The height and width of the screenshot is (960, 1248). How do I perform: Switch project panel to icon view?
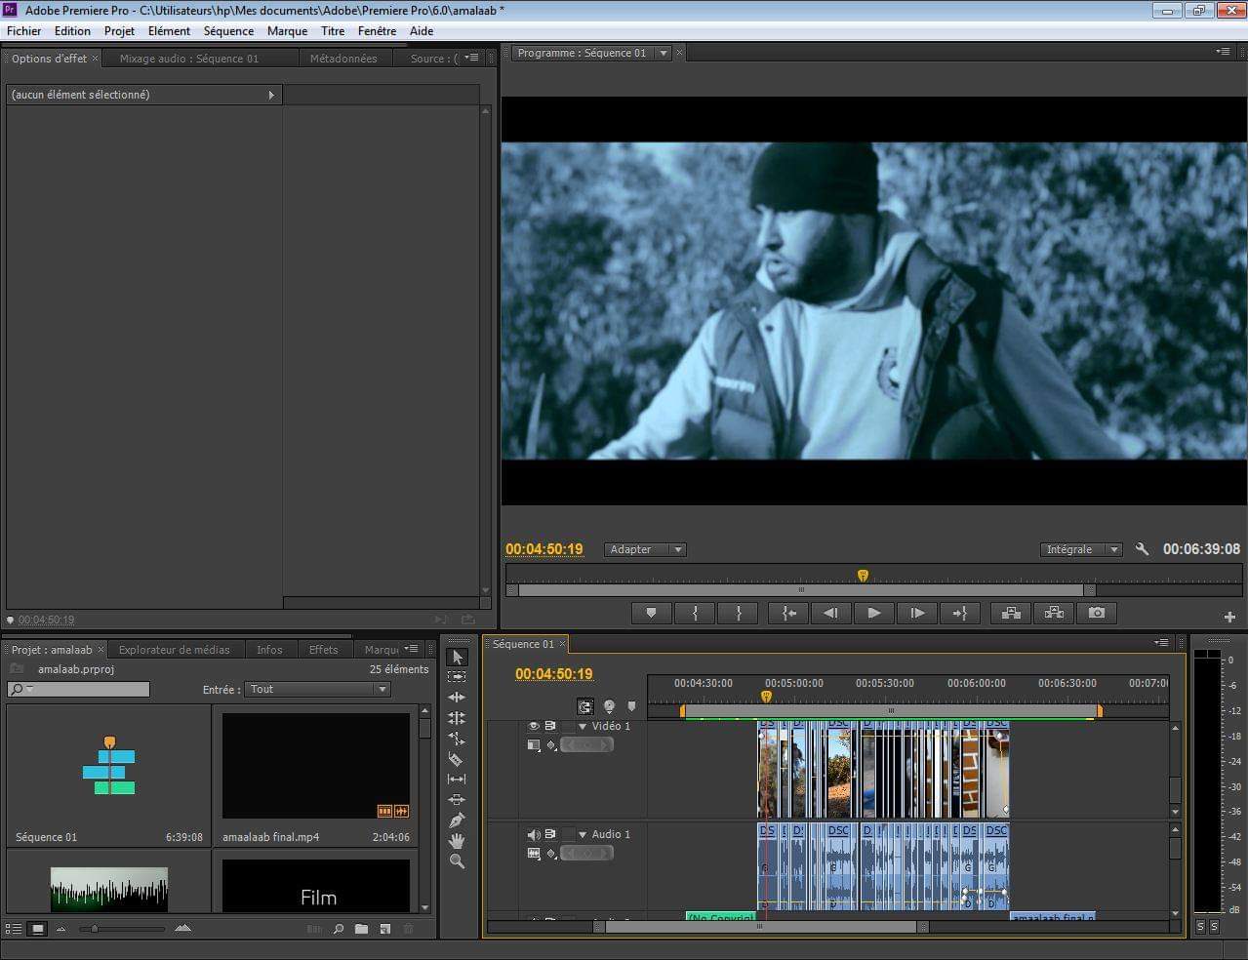(37, 929)
